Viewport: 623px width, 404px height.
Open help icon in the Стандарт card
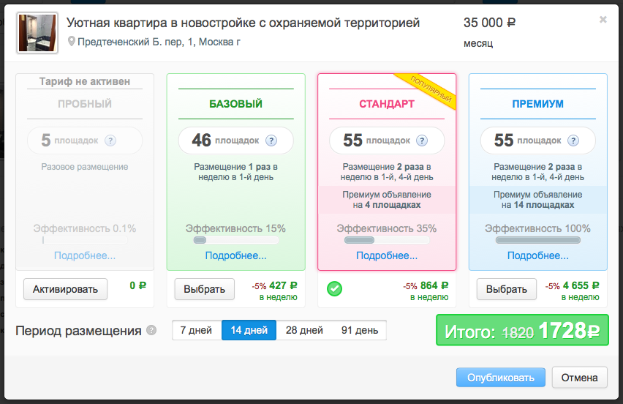click(x=422, y=141)
